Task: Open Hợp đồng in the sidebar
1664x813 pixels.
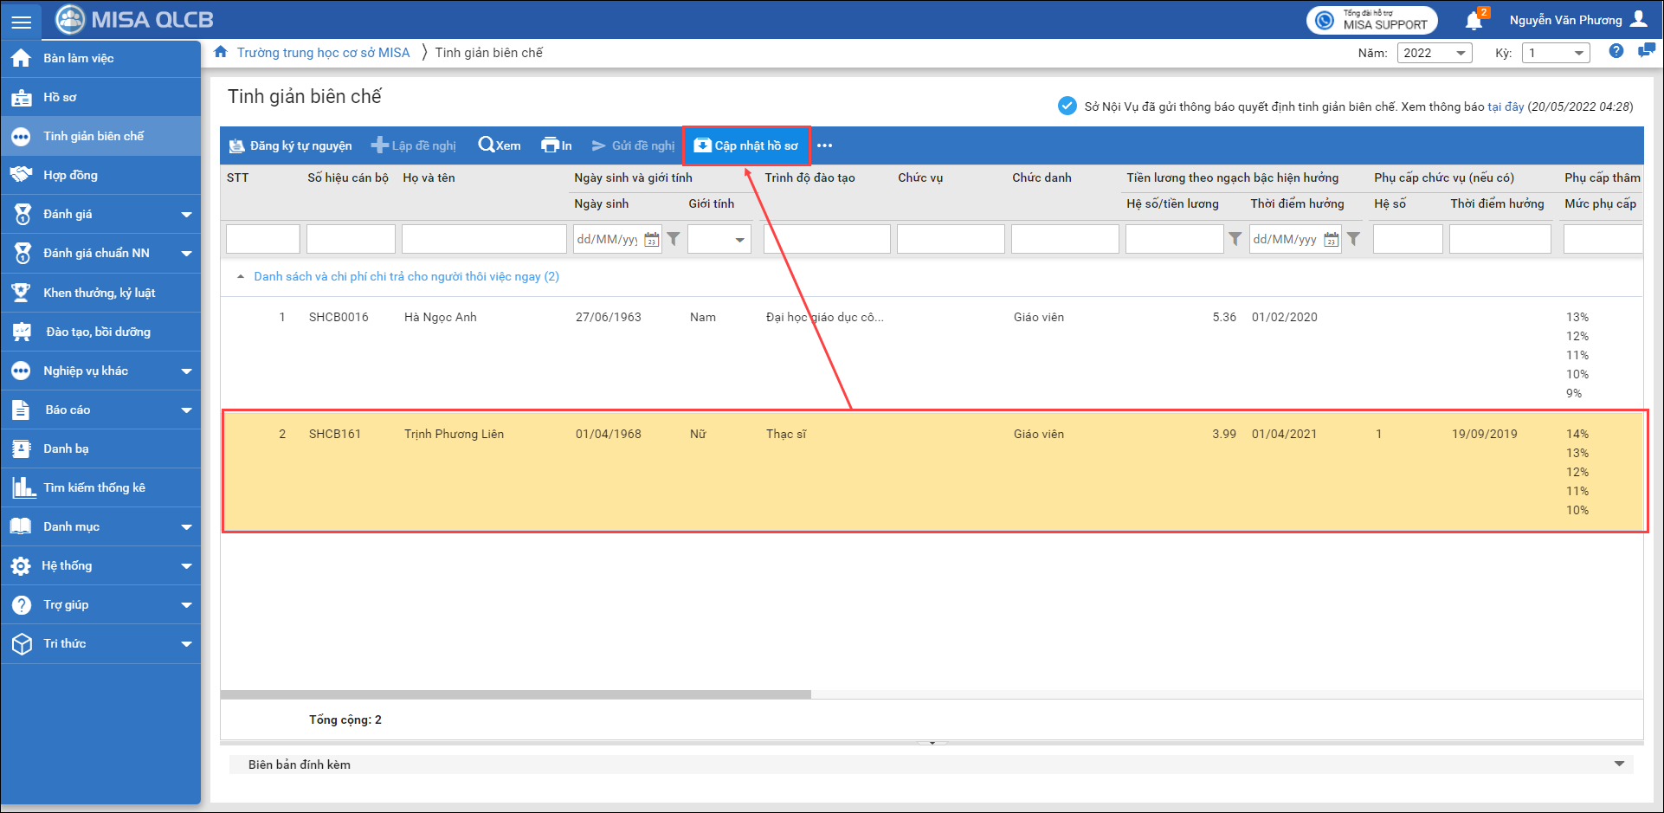Action: [x=71, y=175]
